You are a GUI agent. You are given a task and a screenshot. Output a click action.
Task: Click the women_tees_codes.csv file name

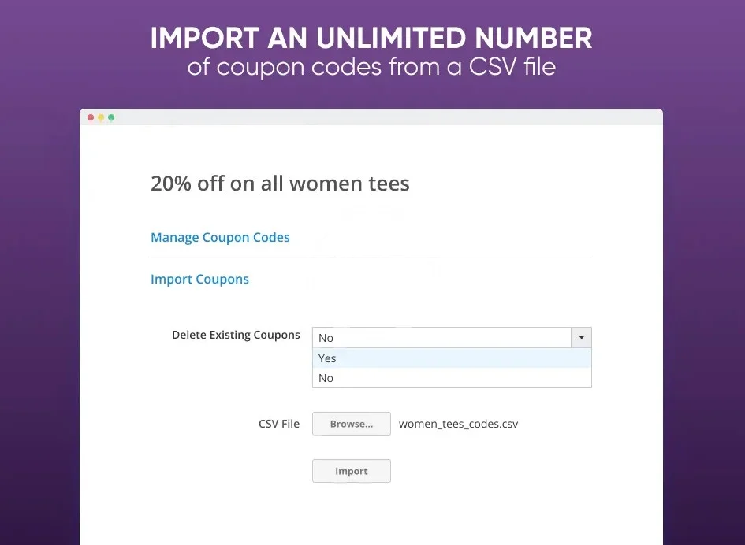pyautogui.click(x=458, y=424)
